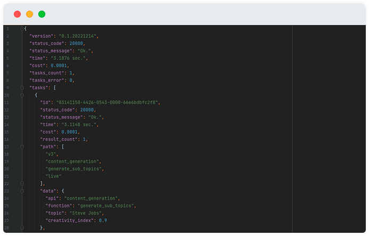Click the "generate_sub_topics" value of function
The width and height of the screenshot is (369, 236).
click(105, 206)
